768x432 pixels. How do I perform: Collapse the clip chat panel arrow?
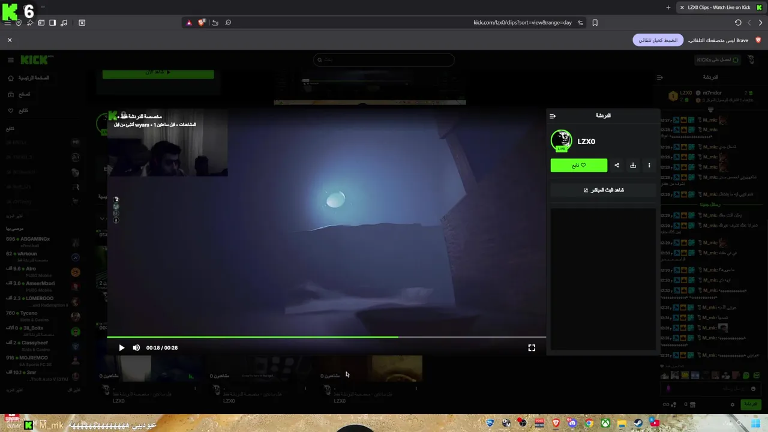click(553, 116)
